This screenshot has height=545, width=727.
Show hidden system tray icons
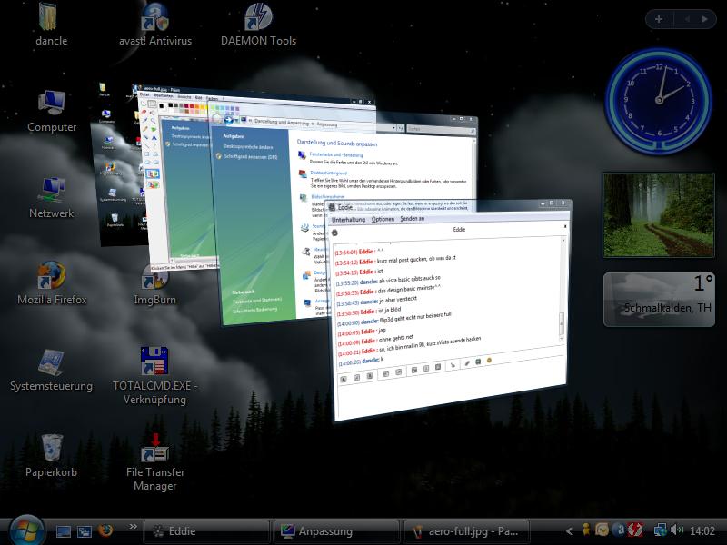pyautogui.click(x=570, y=530)
